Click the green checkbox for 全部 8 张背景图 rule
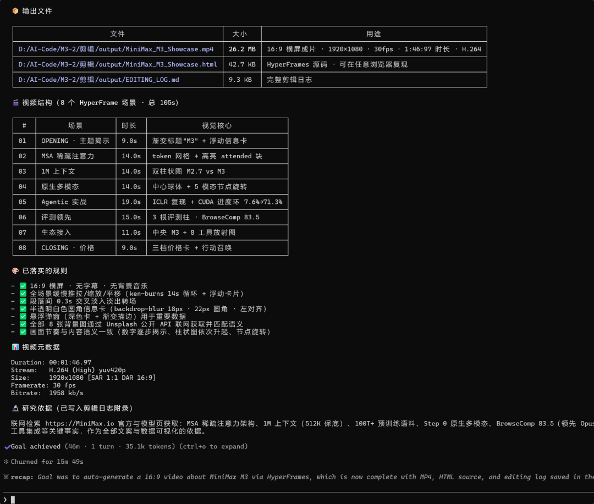The height and width of the screenshot is (504, 594). point(23,324)
